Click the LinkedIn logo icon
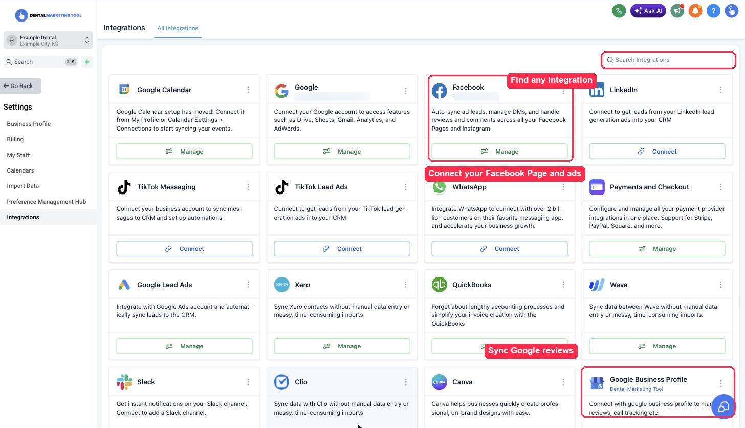The width and height of the screenshot is (745, 428). point(597,90)
